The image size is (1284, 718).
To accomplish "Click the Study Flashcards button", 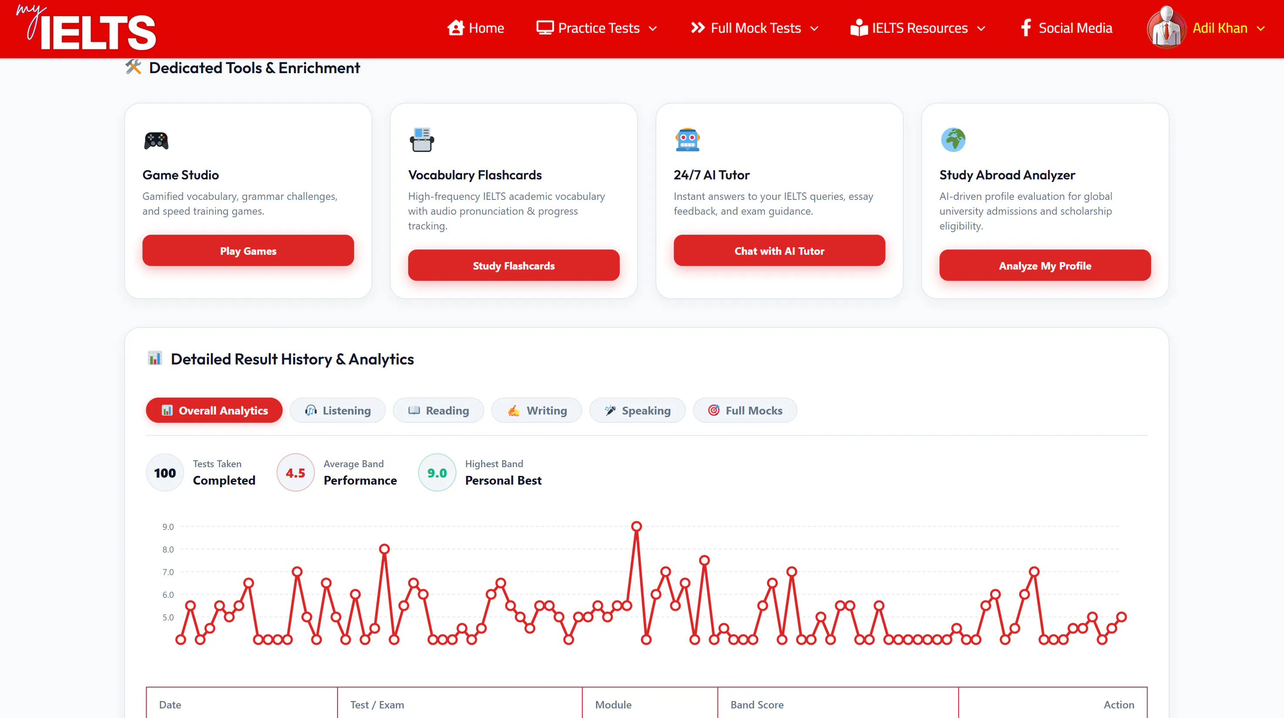I will [x=514, y=266].
